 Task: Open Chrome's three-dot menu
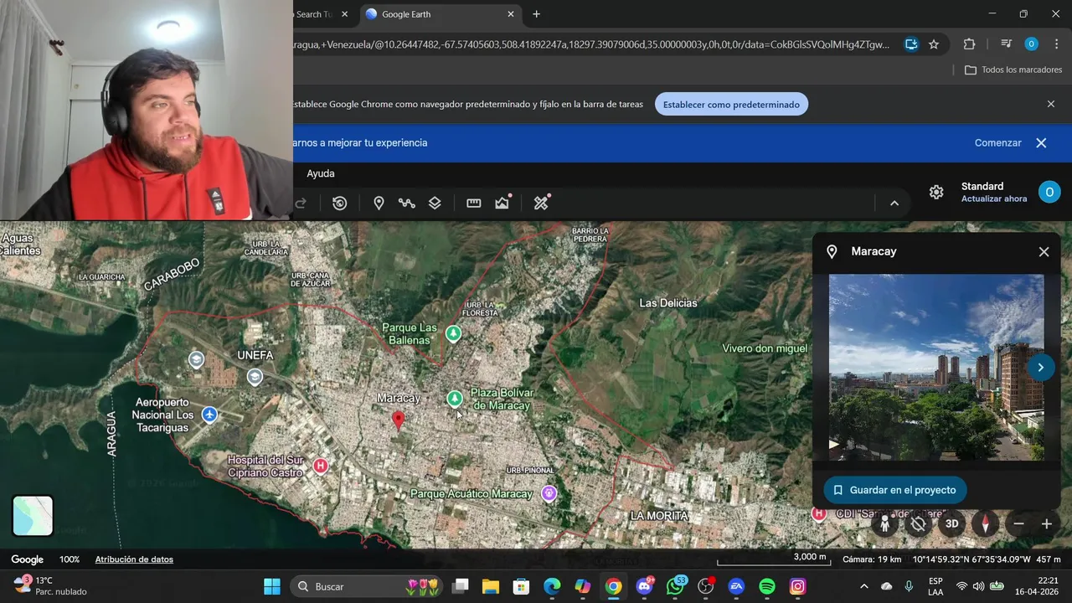click(1056, 44)
